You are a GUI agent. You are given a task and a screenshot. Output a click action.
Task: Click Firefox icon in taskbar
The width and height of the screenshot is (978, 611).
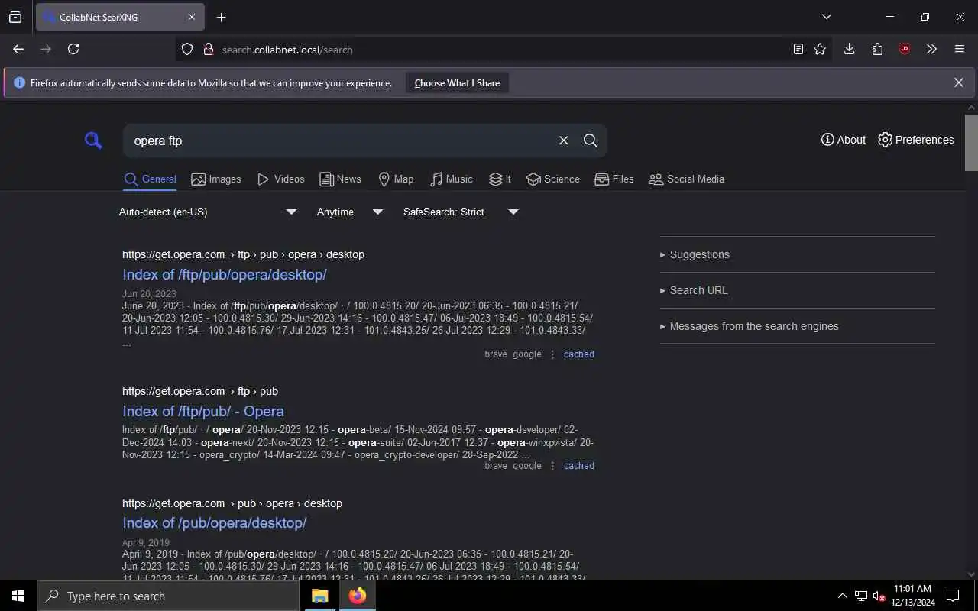(357, 596)
